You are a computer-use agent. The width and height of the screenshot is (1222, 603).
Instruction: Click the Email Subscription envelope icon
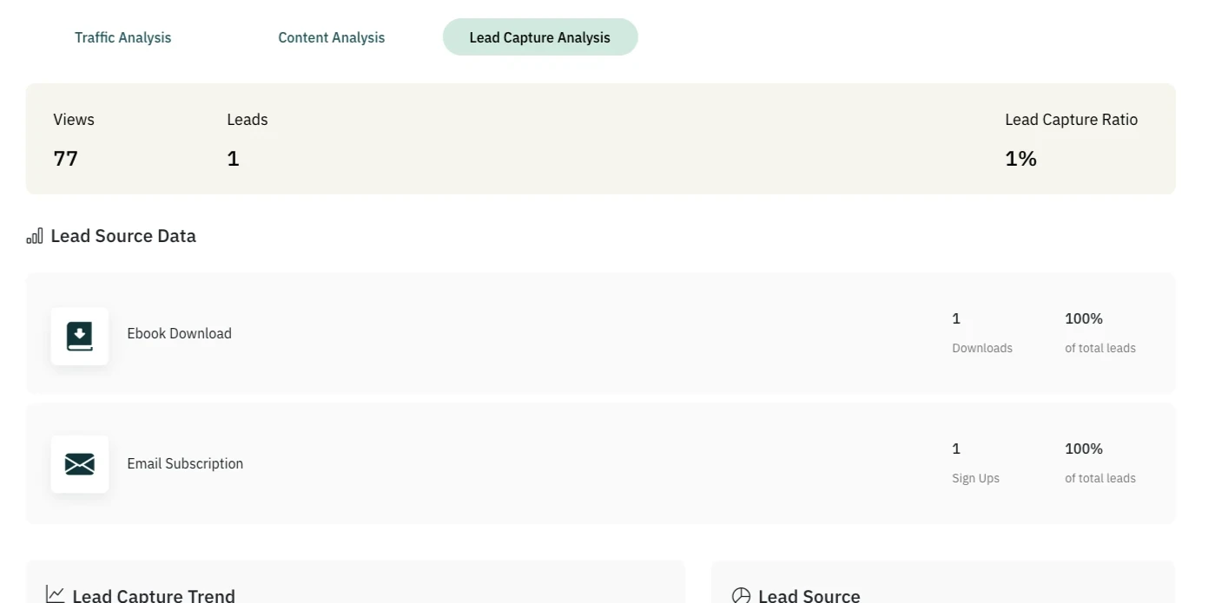click(79, 464)
